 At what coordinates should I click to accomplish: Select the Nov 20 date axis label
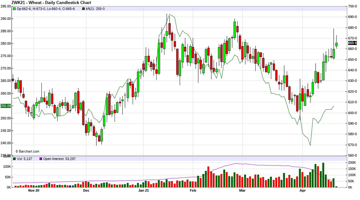(34, 191)
